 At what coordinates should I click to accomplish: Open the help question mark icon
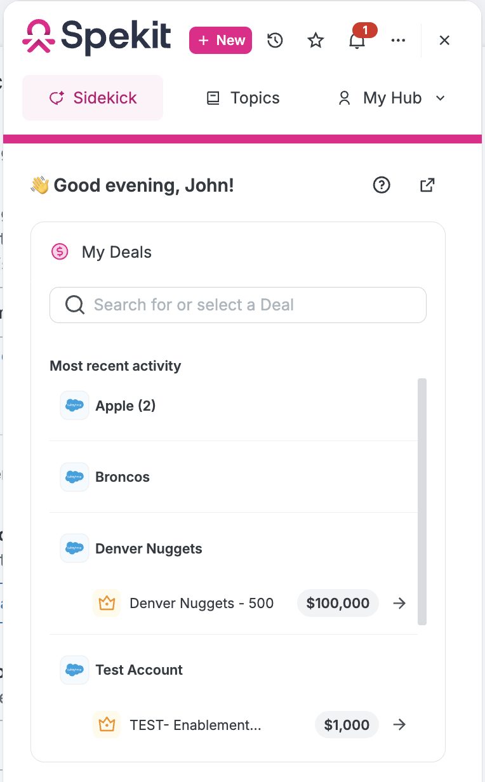[x=382, y=185]
